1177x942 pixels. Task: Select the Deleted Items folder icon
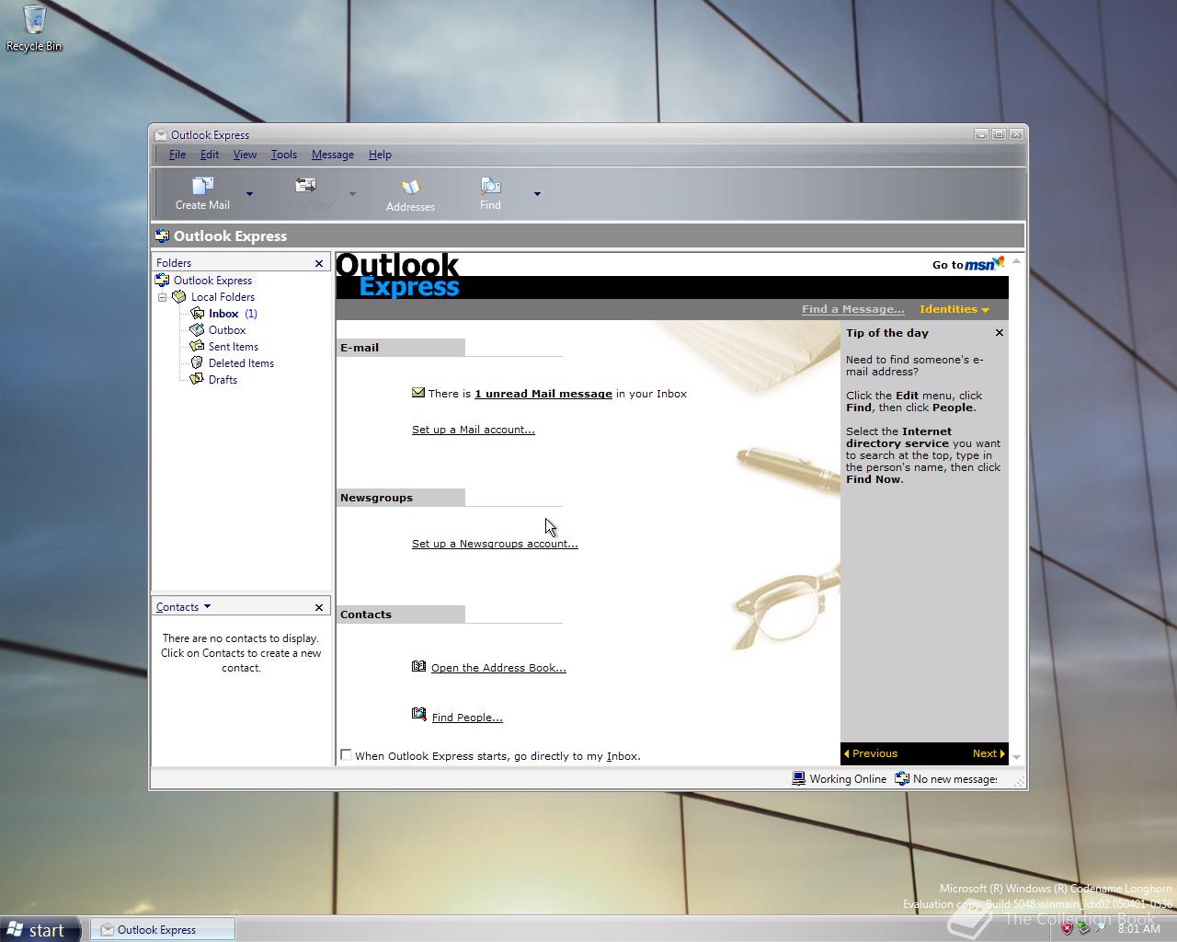[x=197, y=363]
